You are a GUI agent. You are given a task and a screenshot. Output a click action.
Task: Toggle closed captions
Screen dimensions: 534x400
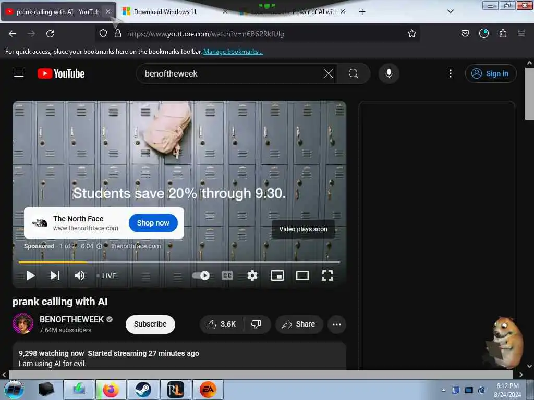click(x=227, y=276)
